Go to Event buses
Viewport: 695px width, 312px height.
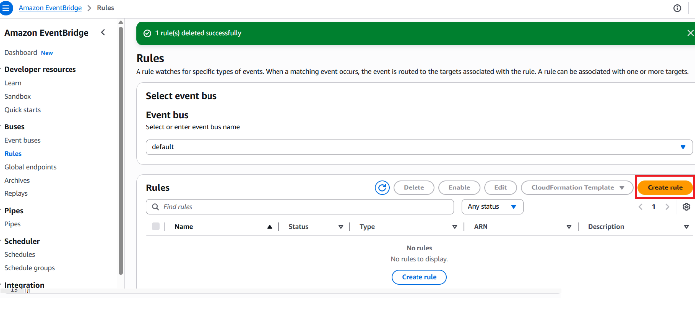click(x=23, y=140)
